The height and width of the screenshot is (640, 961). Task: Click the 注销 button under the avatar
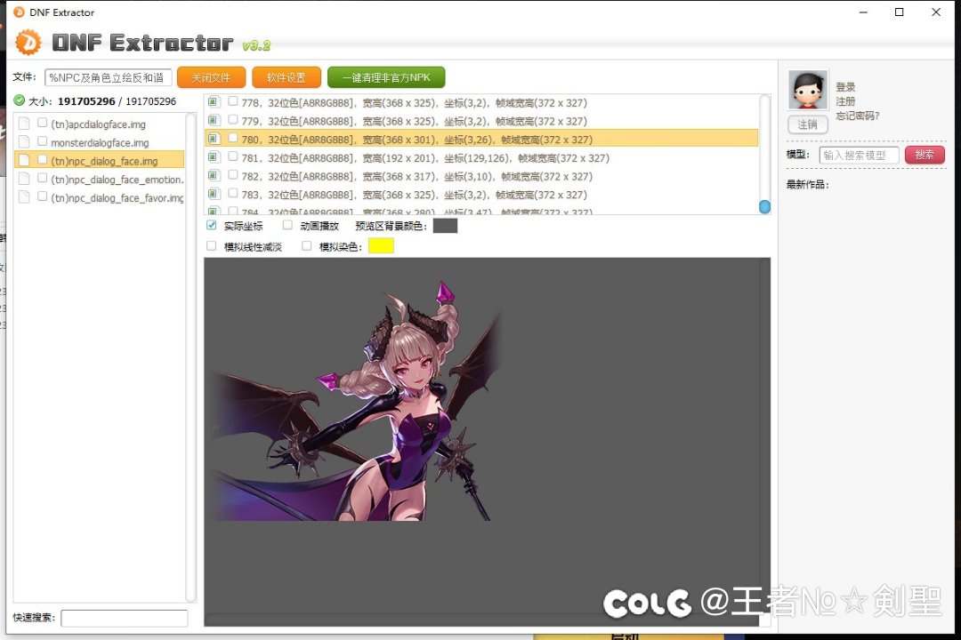click(x=808, y=124)
